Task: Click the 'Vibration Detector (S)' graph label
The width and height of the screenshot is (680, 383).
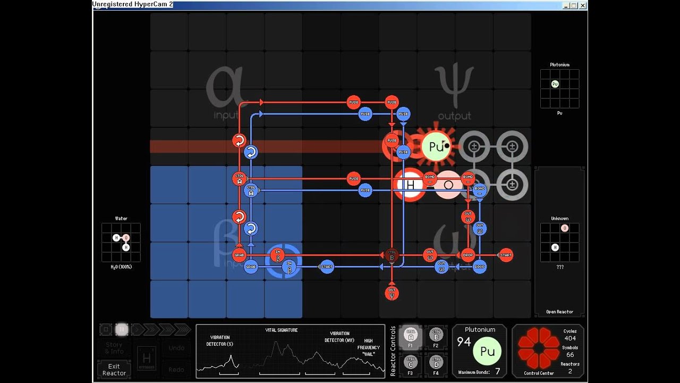Action: 220,340
